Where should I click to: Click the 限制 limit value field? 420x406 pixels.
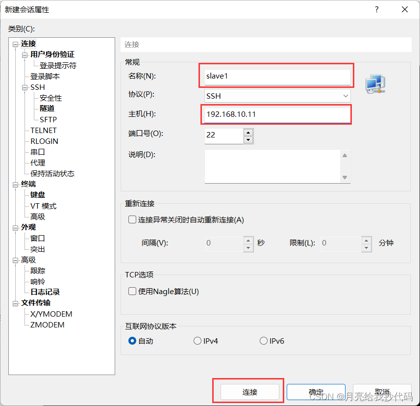pyautogui.click(x=341, y=244)
